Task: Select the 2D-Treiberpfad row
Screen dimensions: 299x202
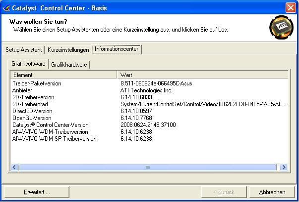Action: tap(150, 104)
